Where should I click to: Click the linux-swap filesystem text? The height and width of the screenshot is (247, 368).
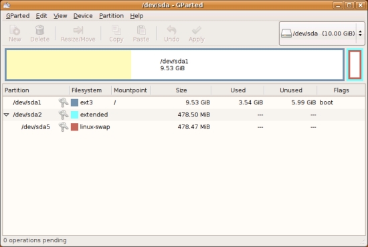[x=95, y=127]
